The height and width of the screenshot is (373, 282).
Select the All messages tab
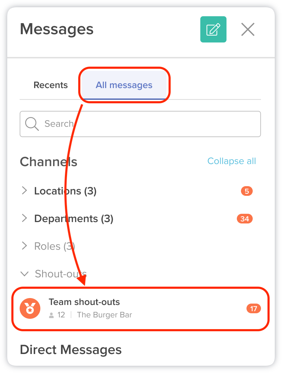124,85
